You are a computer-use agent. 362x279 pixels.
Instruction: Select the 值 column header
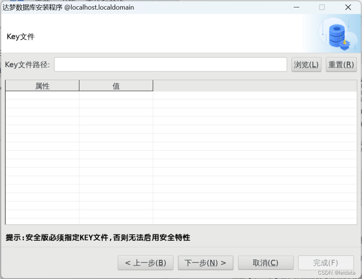(x=116, y=86)
